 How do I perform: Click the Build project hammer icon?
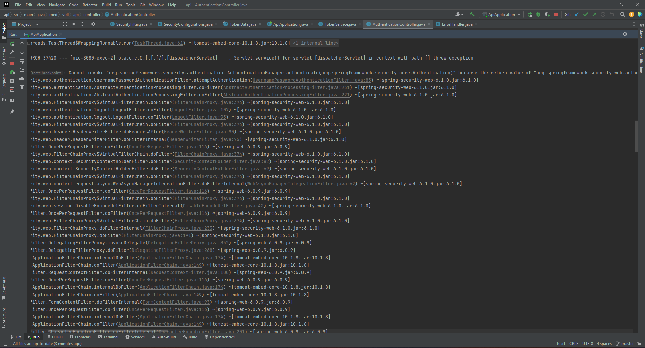[x=472, y=14]
